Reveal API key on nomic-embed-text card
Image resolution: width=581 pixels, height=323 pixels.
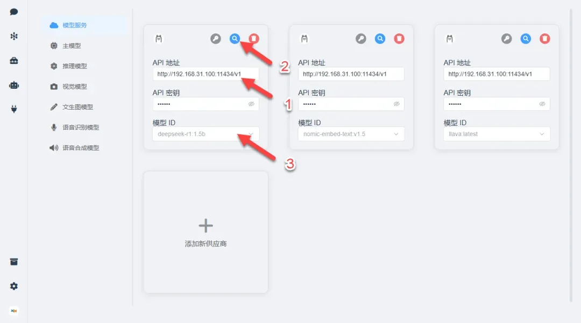point(396,104)
